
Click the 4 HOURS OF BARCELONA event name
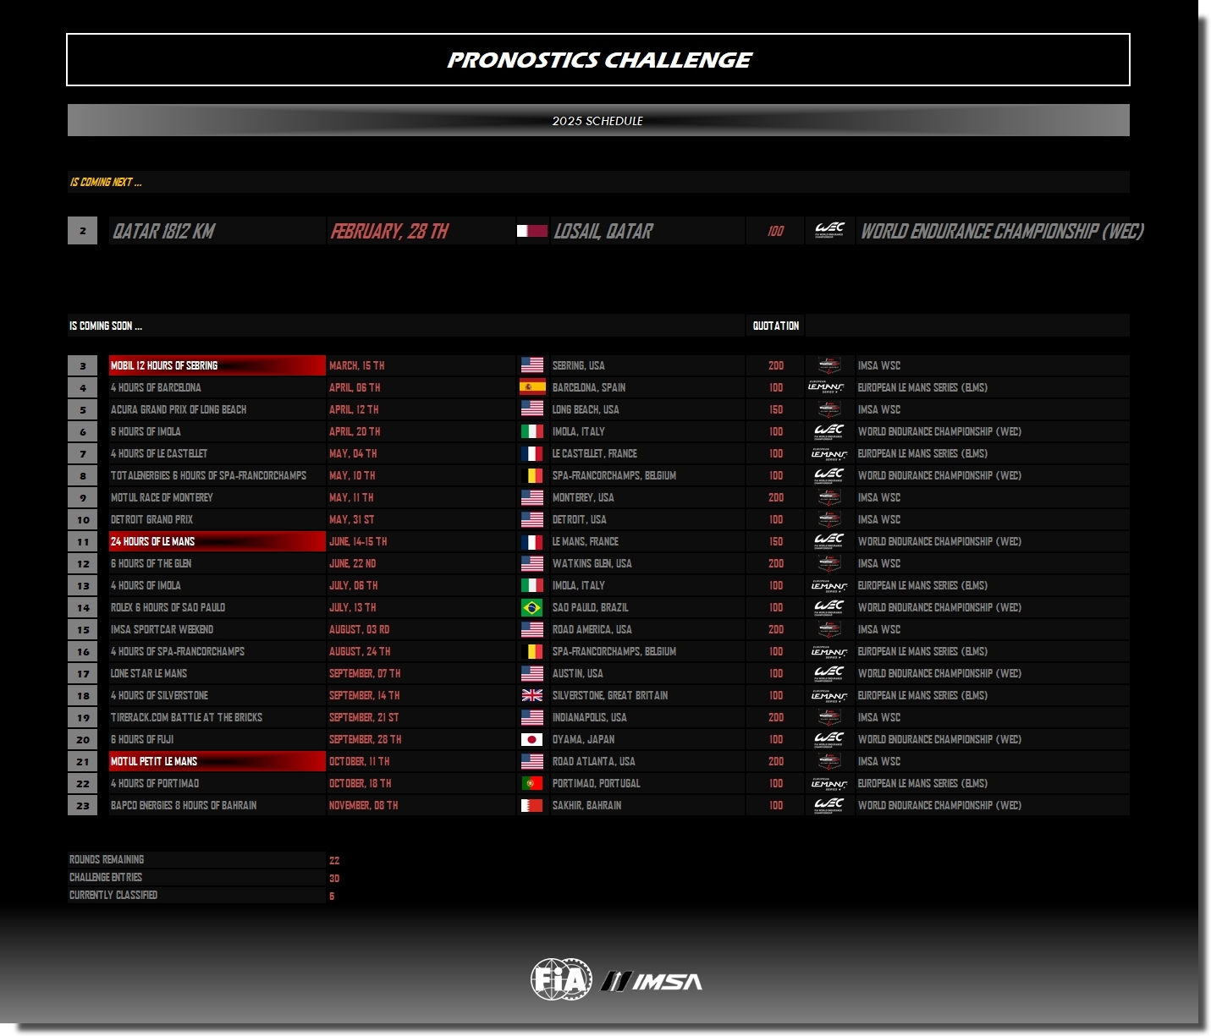click(x=156, y=387)
